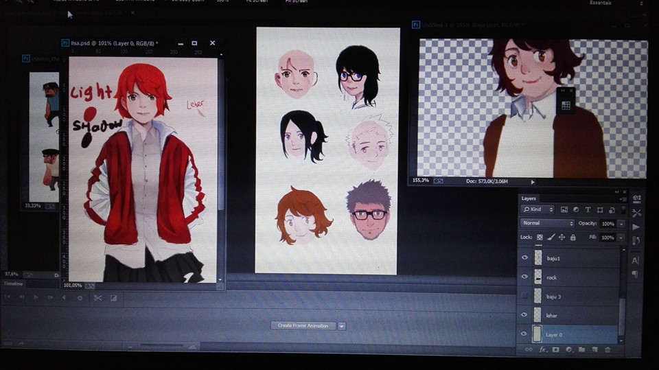The image size is (659, 370).
Task: Hide the rock layer
Action: (x=524, y=277)
